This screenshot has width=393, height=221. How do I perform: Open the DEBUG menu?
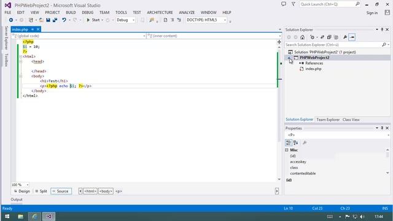pyautogui.click(x=87, y=12)
